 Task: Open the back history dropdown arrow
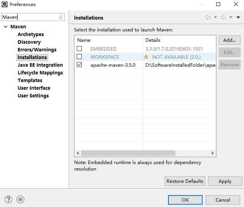[215, 17]
